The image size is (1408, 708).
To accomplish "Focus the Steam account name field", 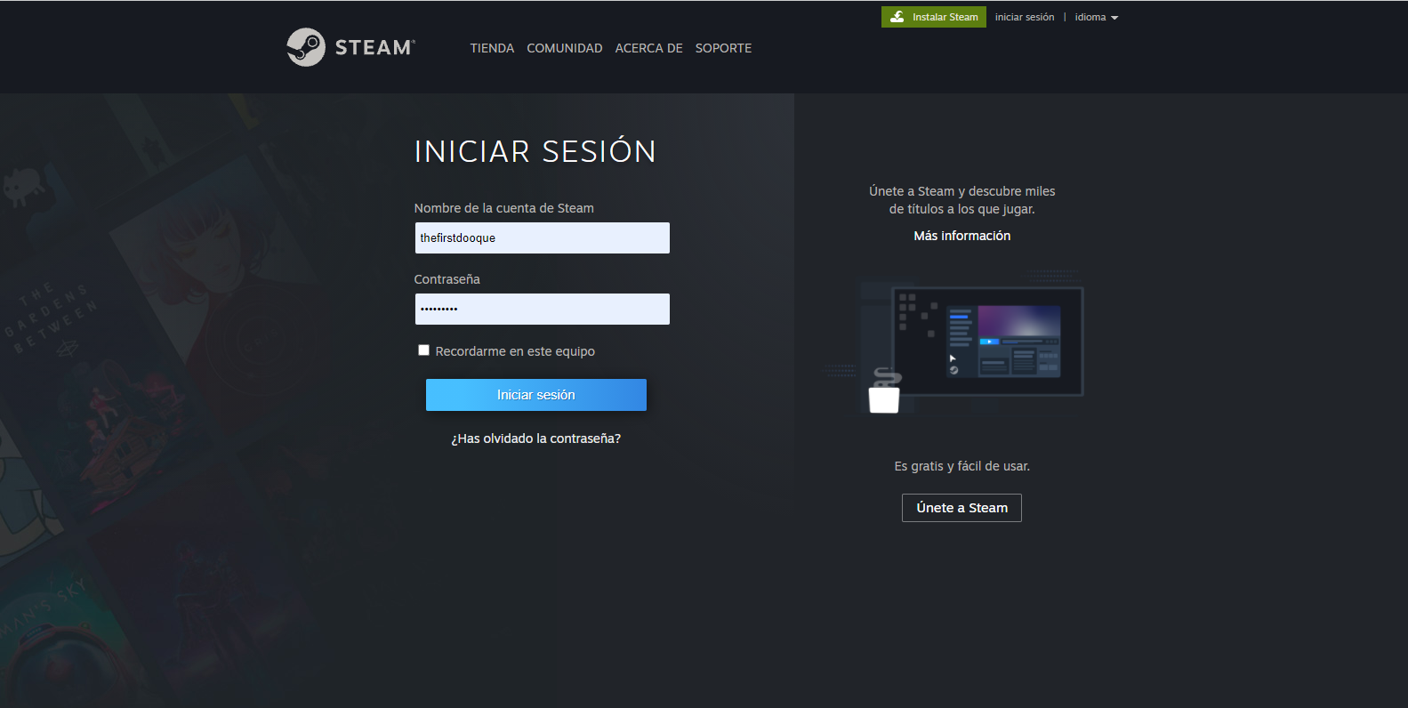I will tap(543, 237).
